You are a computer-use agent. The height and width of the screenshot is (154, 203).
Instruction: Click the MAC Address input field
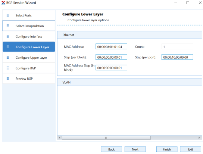(111, 47)
